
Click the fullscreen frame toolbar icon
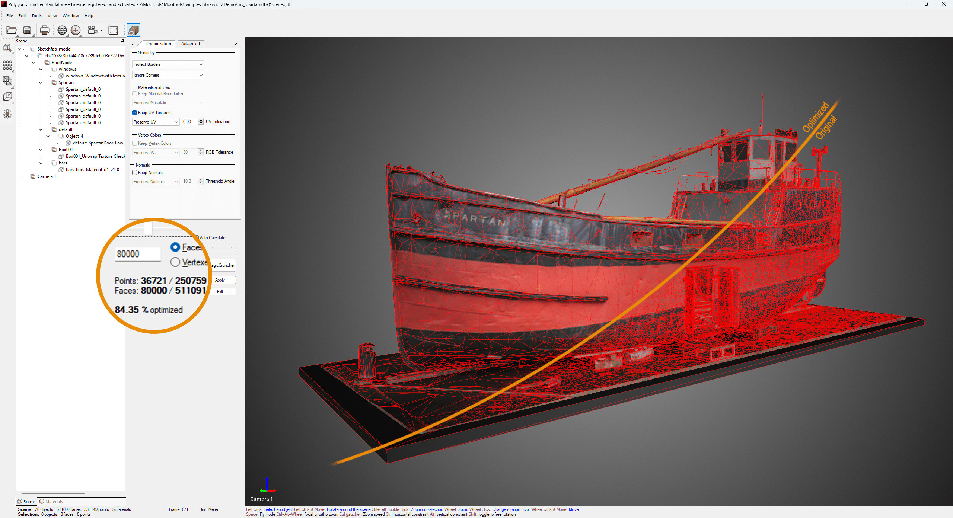(x=113, y=30)
